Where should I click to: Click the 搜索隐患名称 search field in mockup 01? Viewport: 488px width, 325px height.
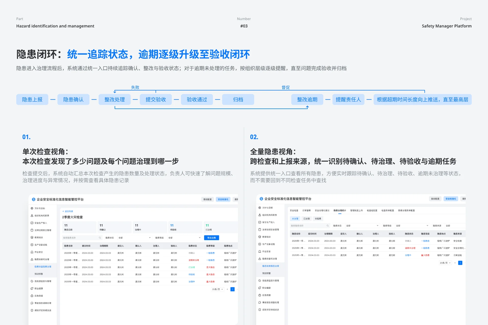[x=82, y=238]
